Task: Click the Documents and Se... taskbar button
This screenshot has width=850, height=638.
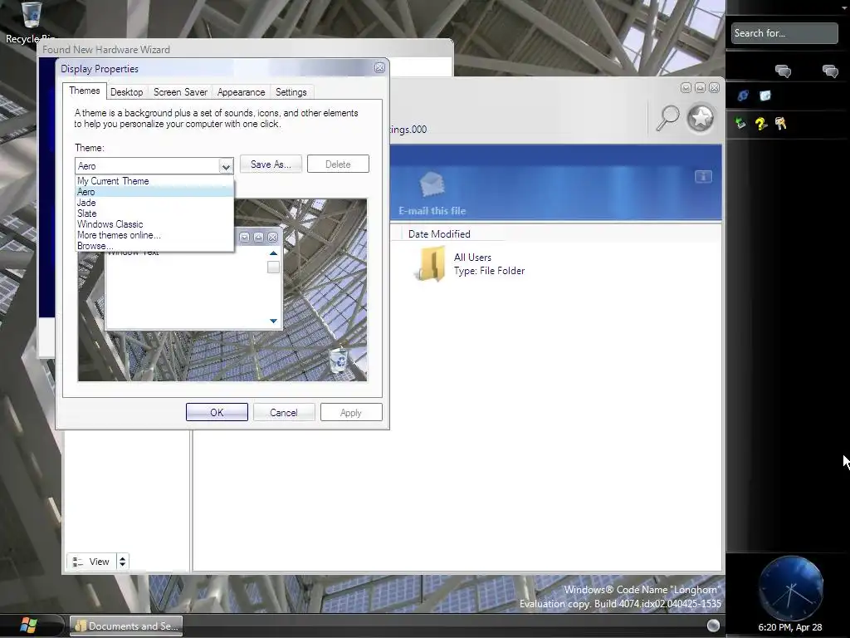Action: [x=126, y=626]
